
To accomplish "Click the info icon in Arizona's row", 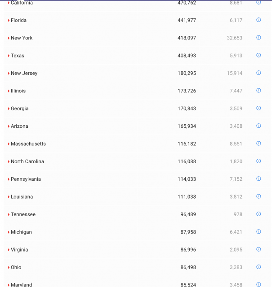I will [x=259, y=126].
